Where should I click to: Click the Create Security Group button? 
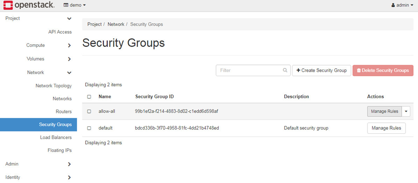tap(321, 70)
